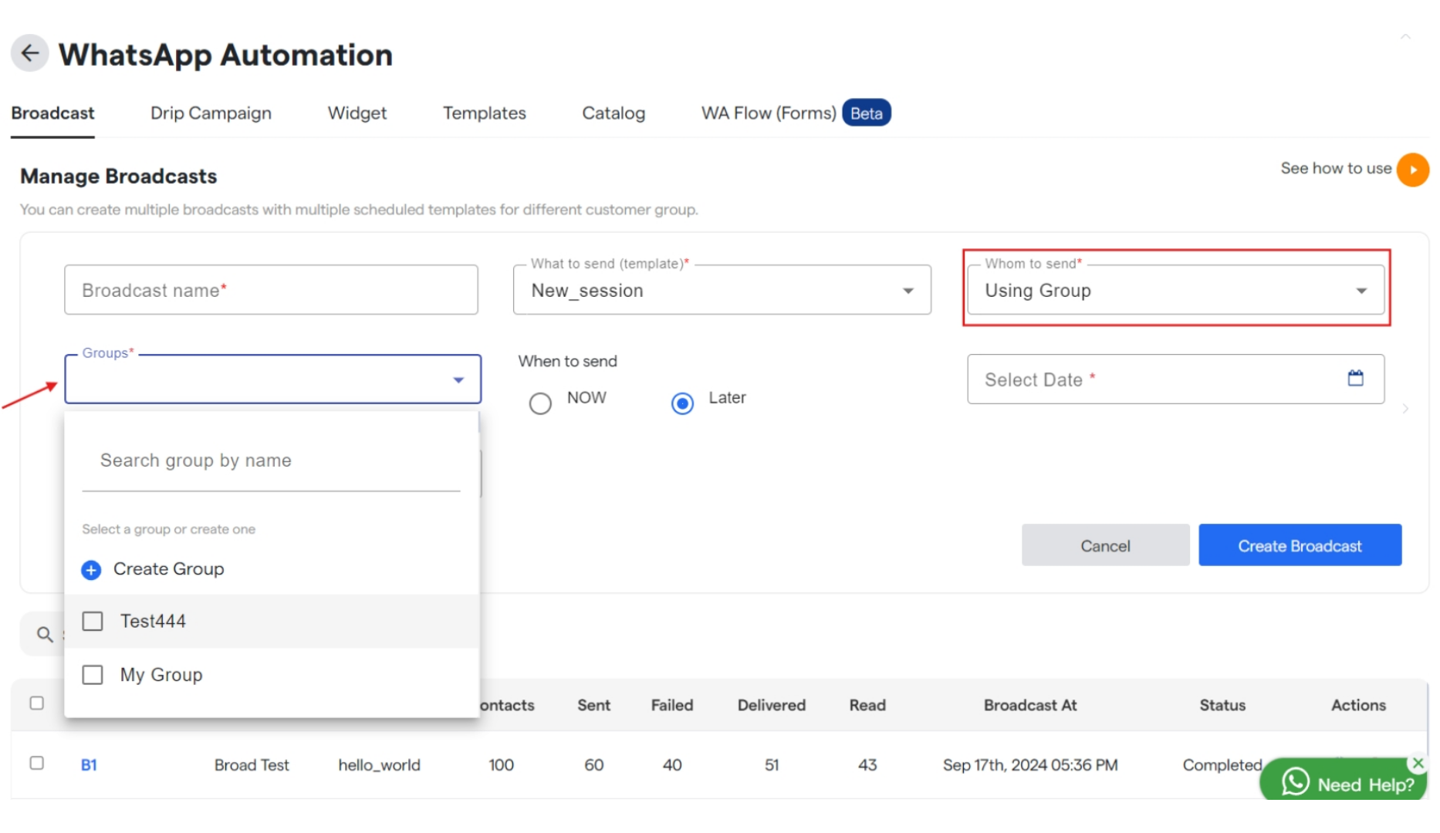Image resolution: width=1440 pixels, height=833 pixels.
Task: Open the Drip Campaign tab
Action: pyautogui.click(x=211, y=113)
